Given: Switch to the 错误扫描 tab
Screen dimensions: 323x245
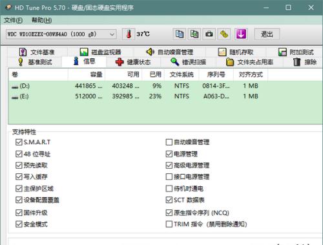Looking at the screenshot, I should pyautogui.click(x=188, y=62).
